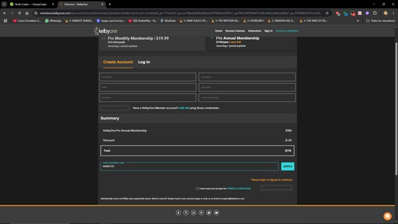The image size is (398, 224).
Task: Open the BlizPaste bookmark
Action: [x=168, y=21]
